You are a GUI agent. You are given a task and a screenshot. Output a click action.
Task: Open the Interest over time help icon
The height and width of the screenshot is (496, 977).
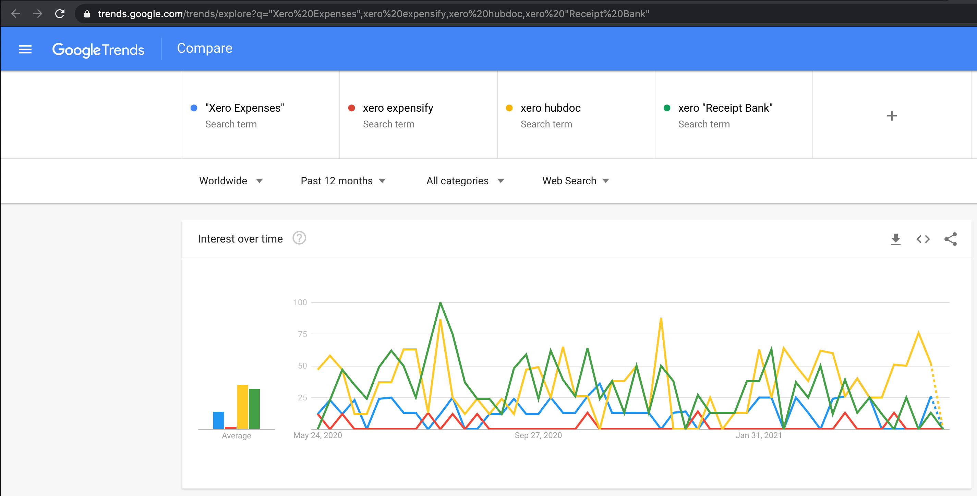[299, 238]
